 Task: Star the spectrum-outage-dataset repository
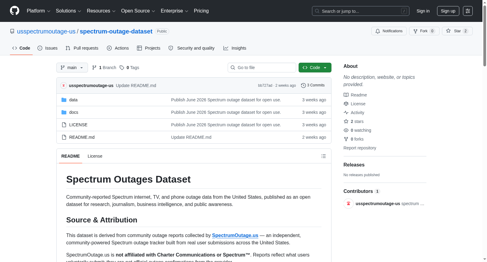457,31
